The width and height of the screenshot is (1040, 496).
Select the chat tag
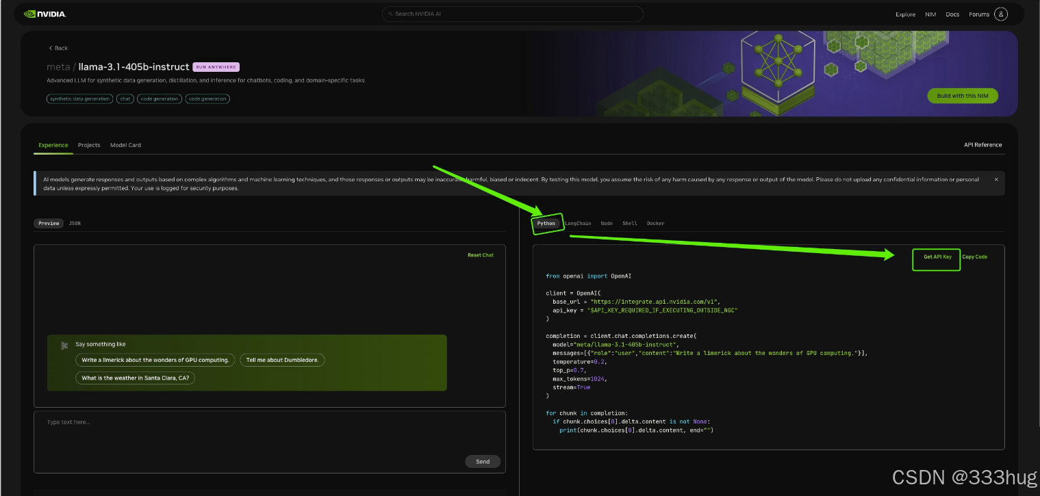click(x=125, y=99)
